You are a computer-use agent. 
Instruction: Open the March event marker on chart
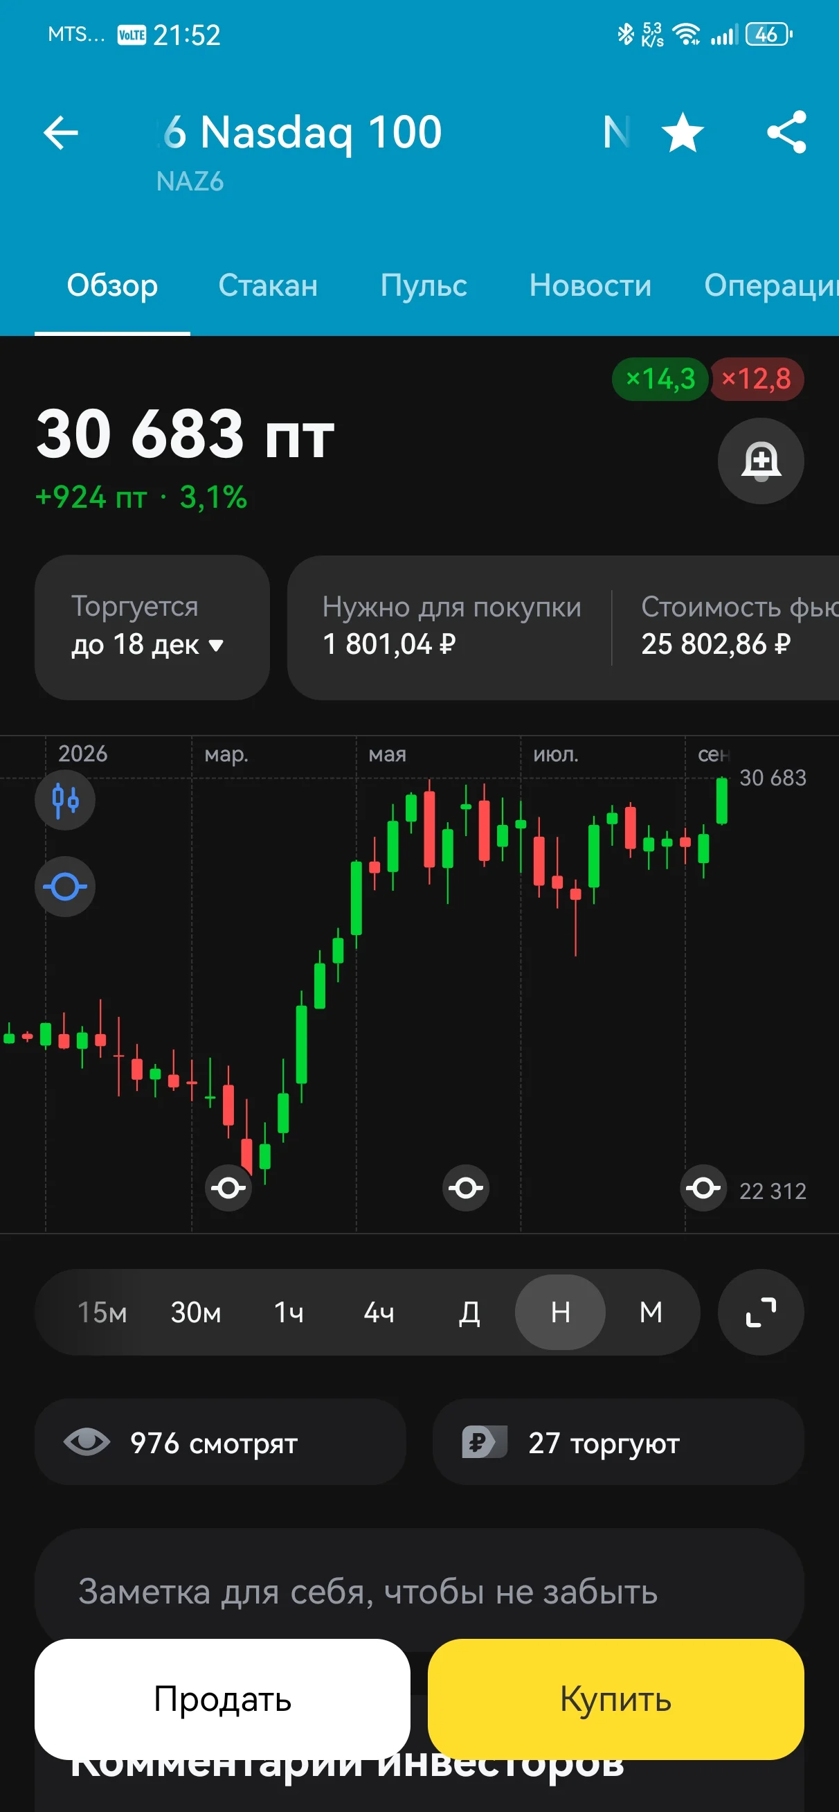(228, 1188)
